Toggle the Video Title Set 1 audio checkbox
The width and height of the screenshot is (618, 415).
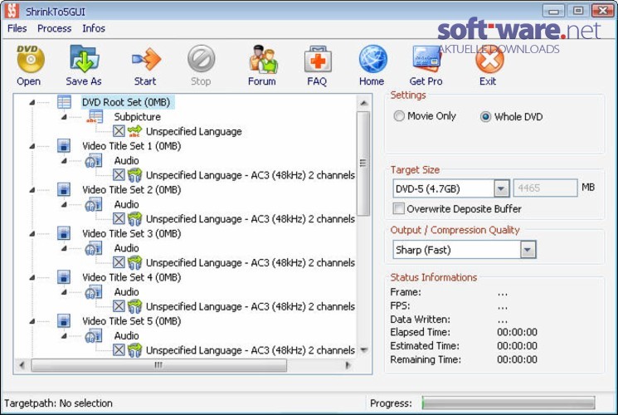click(119, 175)
